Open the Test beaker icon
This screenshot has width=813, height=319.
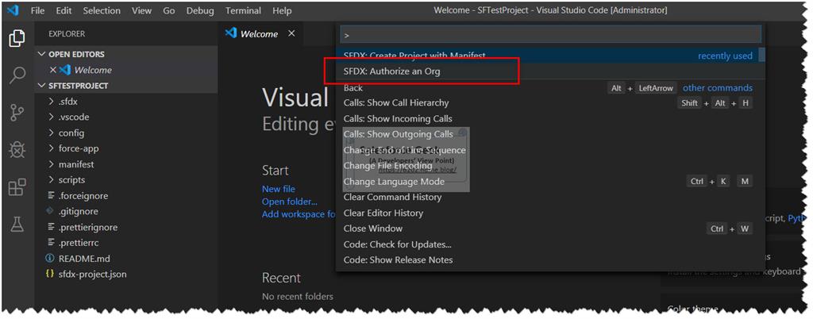click(x=17, y=225)
